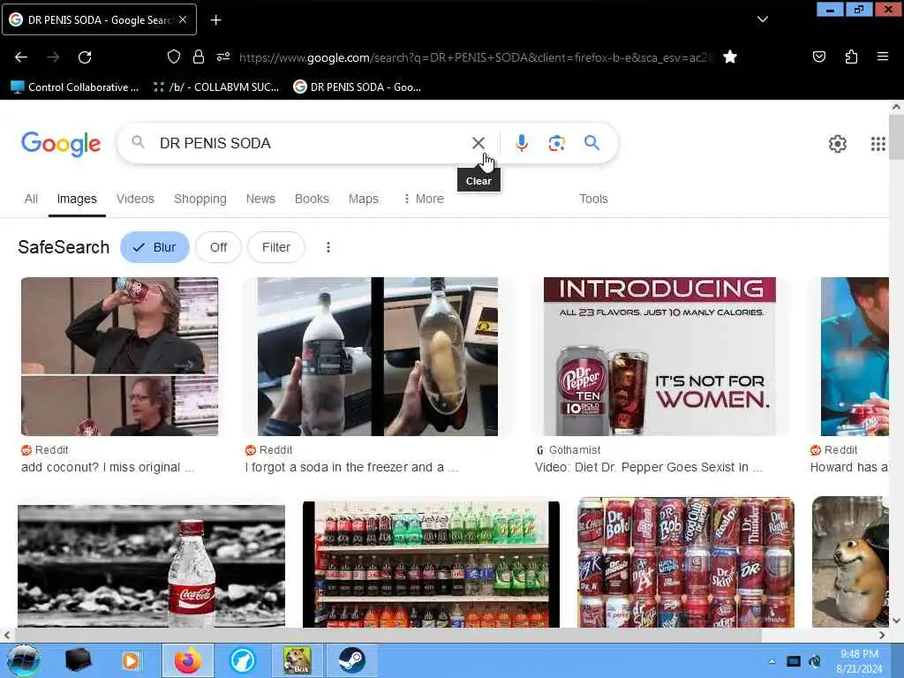Click the vertical scrollbar thumb
The width and height of the screenshot is (904, 678).
click(896, 137)
